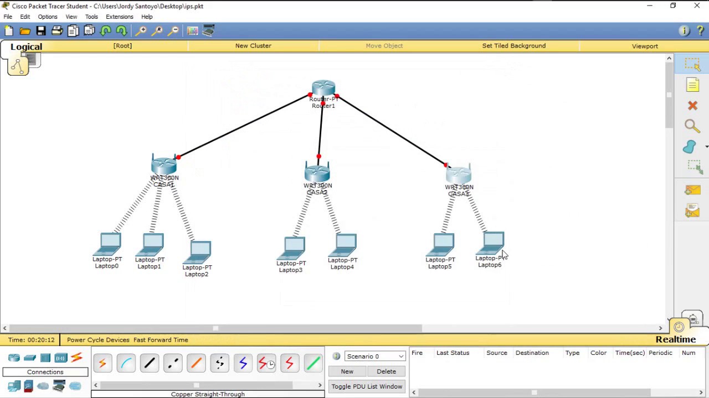Viewport: 709px width, 398px height.
Task: Open the Edit menu
Action: (25, 17)
